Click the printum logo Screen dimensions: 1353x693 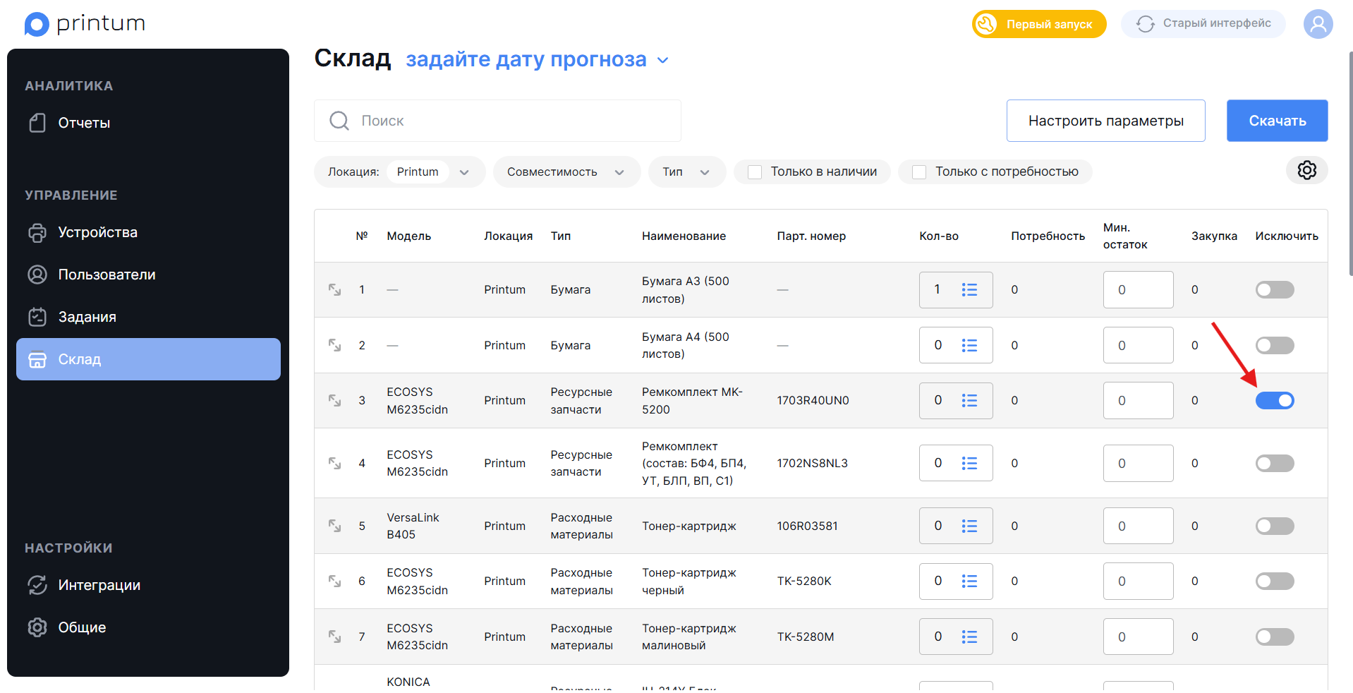(x=85, y=24)
